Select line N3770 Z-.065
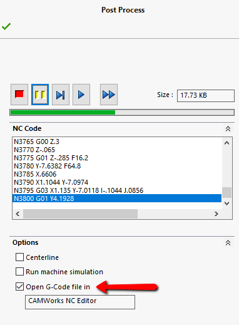This screenshot has height=325, width=239. 117,150
